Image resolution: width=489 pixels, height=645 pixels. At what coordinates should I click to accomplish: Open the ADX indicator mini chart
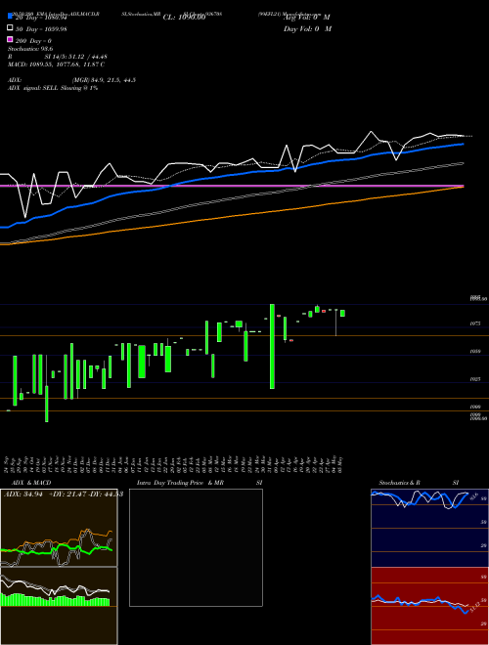59,528
